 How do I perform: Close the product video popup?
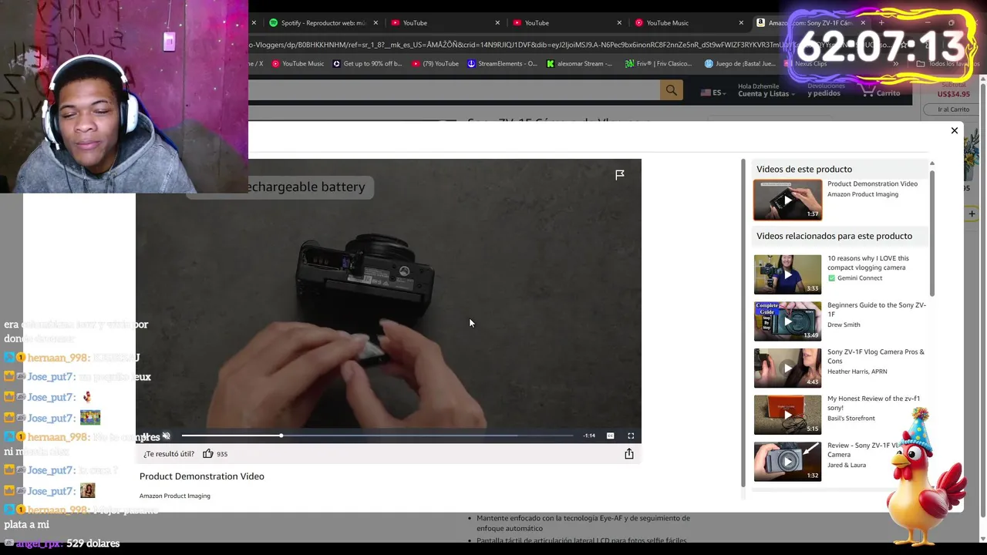[954, 130]
